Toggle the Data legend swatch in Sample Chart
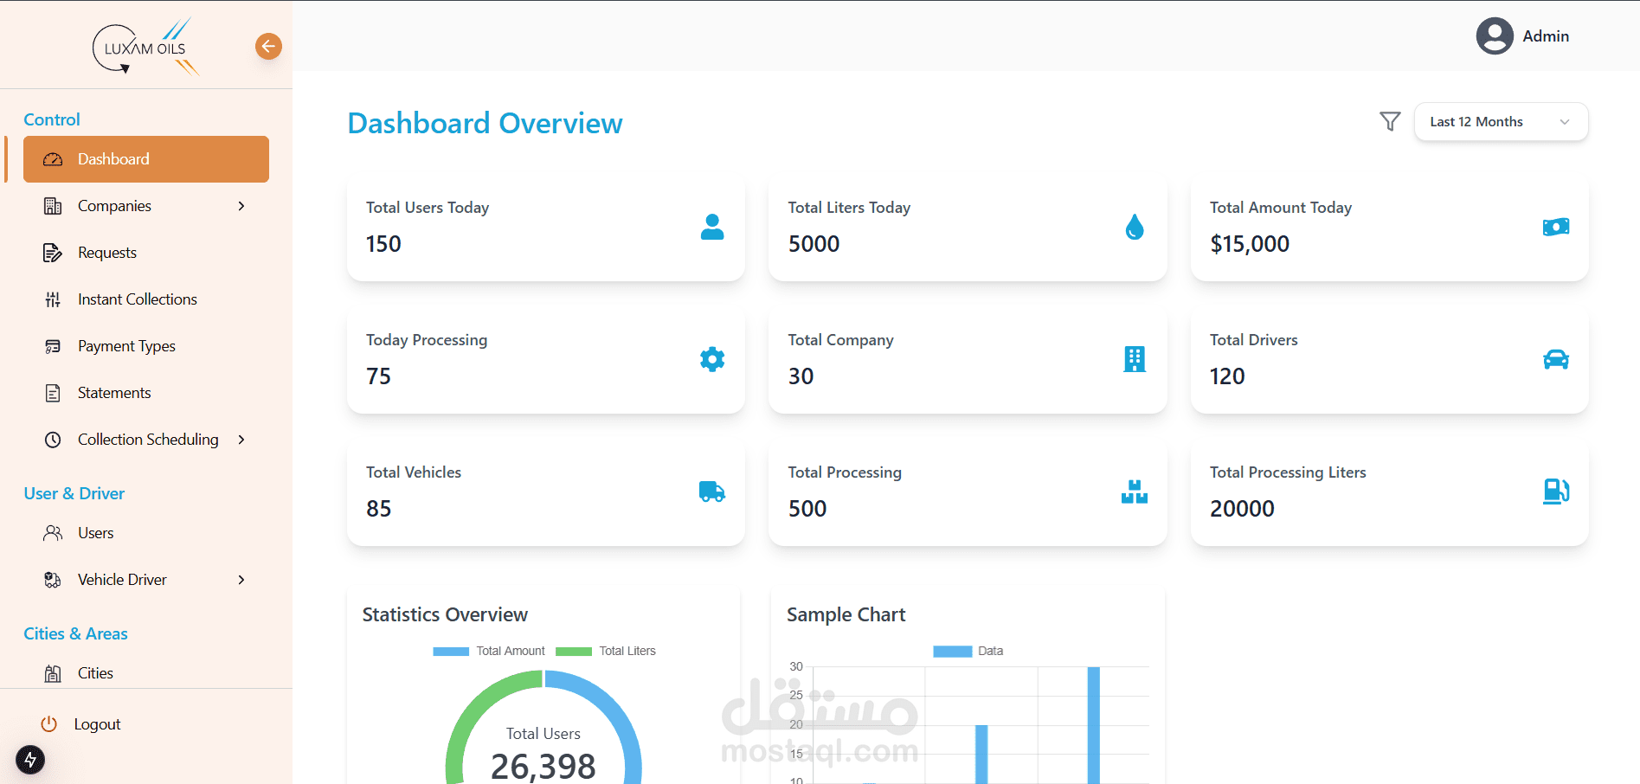This screenshot has width=1640, height=784. coord(953,652)
